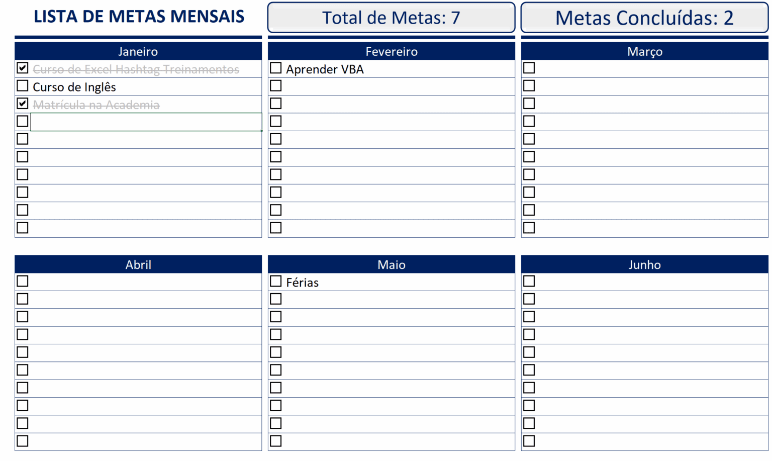Toggle the second checkbox in Fevereiro

tap(275, 85)
